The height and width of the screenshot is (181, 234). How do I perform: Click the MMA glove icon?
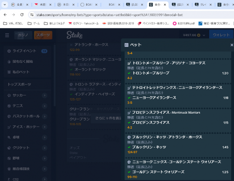coord(9,169)
